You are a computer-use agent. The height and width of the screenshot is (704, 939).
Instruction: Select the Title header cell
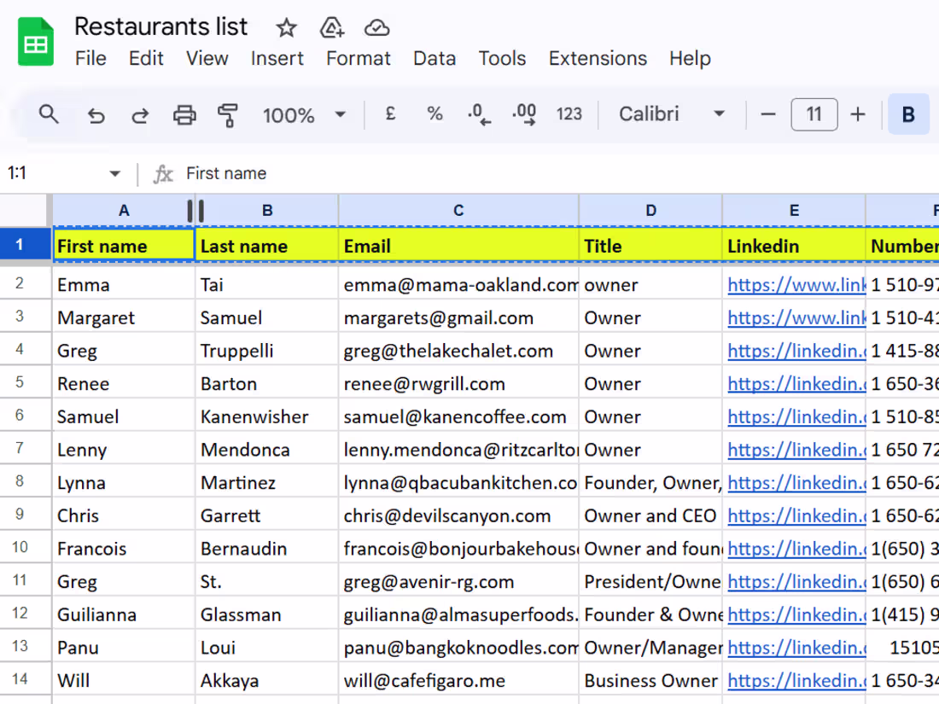point(651,246)
